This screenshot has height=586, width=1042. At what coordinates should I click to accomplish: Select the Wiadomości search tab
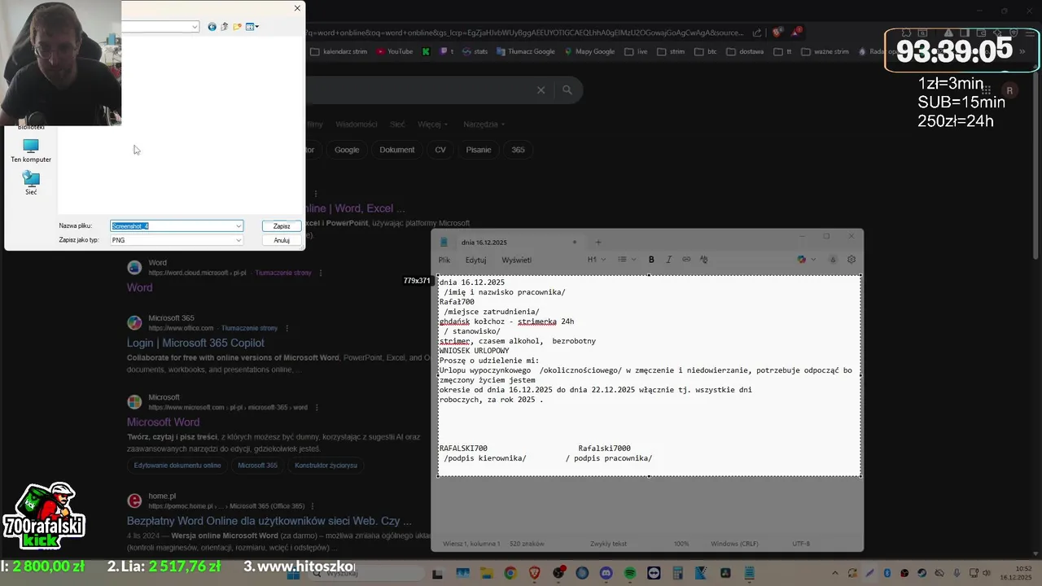[x=357, y=125]
